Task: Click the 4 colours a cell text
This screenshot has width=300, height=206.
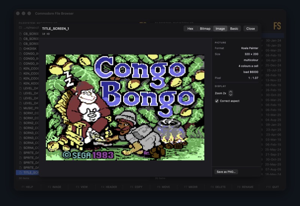Action: (248, 66)
